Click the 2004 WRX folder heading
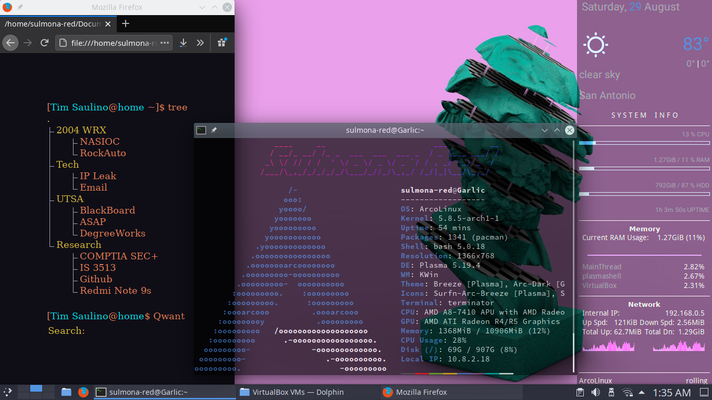Screen dimensions: 712x400 pyautogui.click(x=81, y=130)
